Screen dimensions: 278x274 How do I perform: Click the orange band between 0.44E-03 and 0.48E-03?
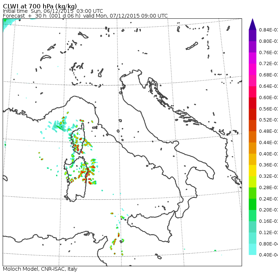click(x=252, y=137)
